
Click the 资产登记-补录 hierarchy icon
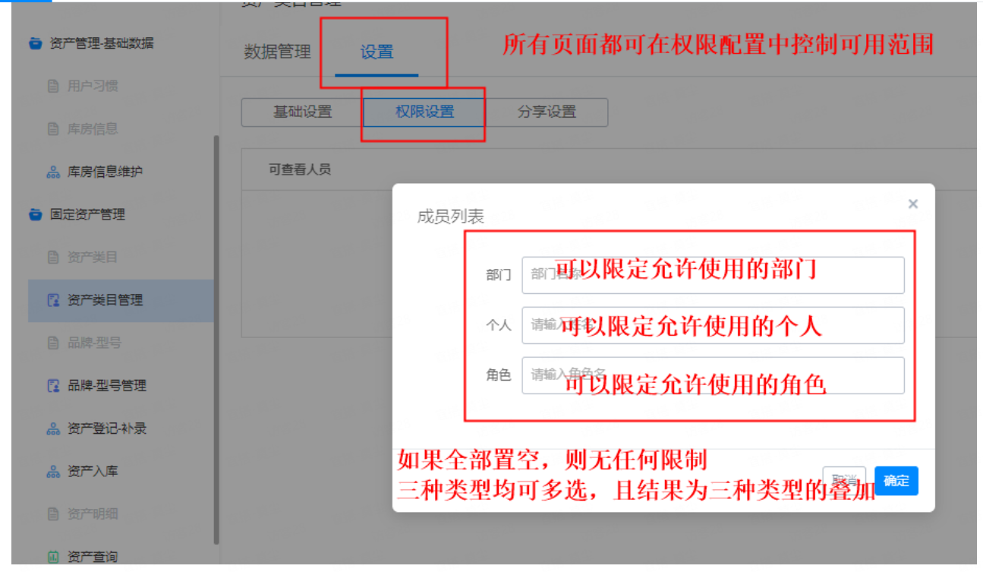click(x=53, y=429)
